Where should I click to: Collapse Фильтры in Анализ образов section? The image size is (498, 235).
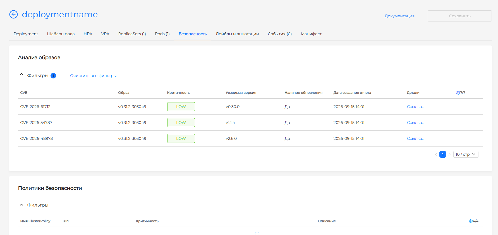(21, 75)
